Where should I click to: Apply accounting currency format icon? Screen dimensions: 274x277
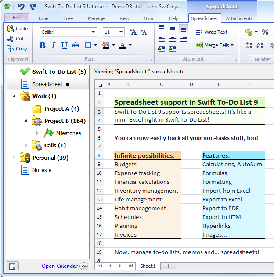coord(249,32)
